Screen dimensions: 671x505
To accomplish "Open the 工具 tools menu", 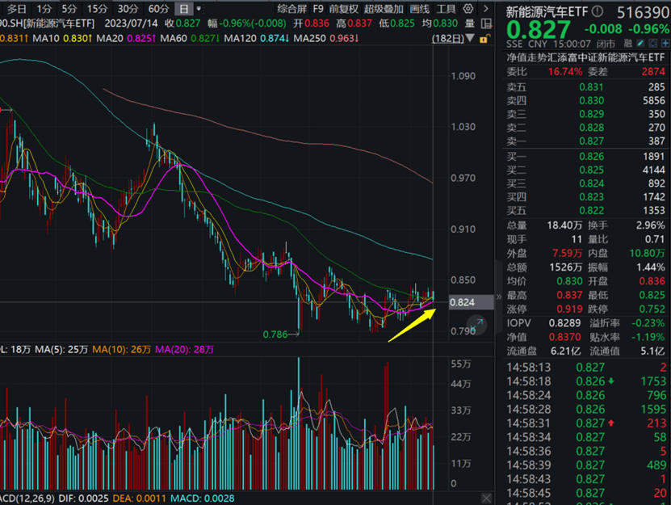I will tap(446, 9).
